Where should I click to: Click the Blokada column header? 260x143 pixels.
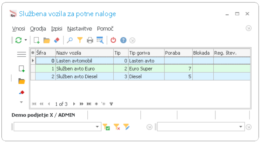(x=203, y=53)
